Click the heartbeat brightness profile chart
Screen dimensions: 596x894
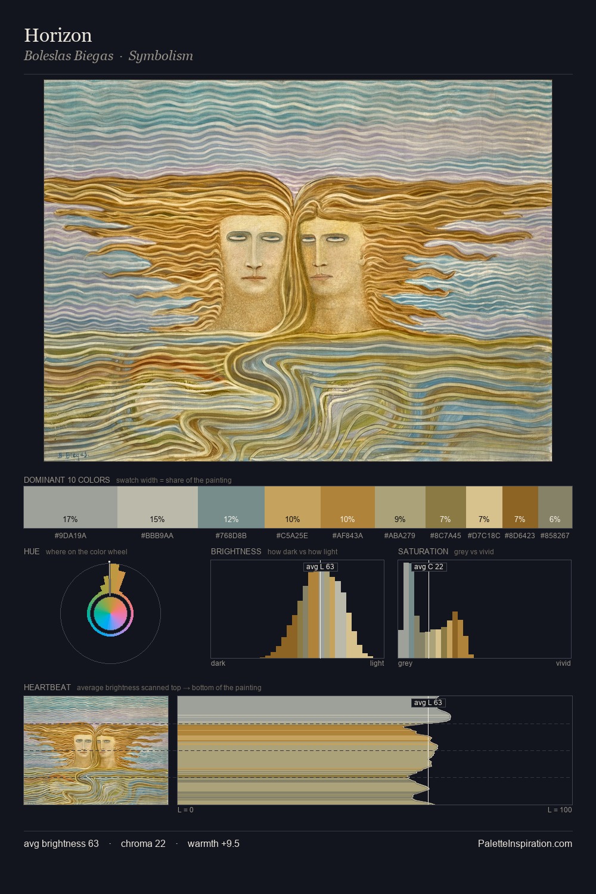point(375,750)
